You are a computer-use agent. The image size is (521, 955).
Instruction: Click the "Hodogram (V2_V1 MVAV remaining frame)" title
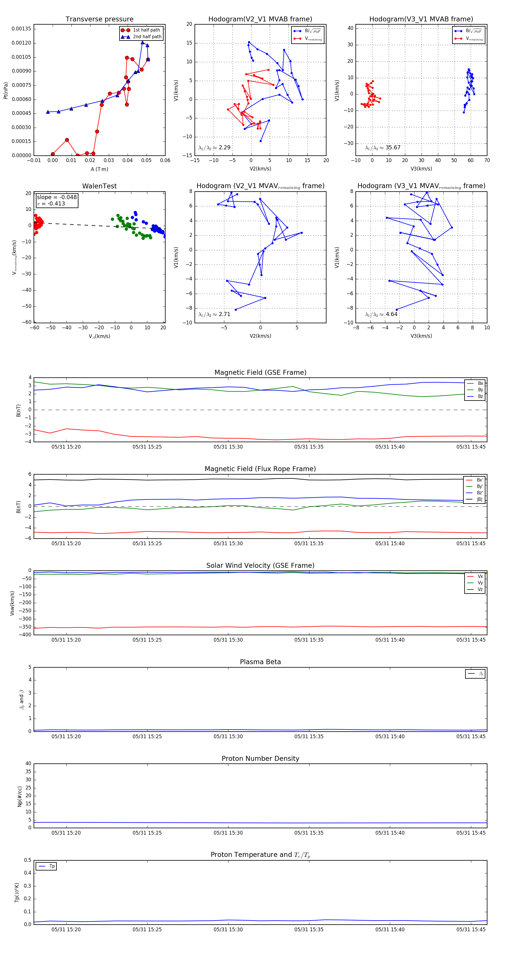click(x=260, y=186)
